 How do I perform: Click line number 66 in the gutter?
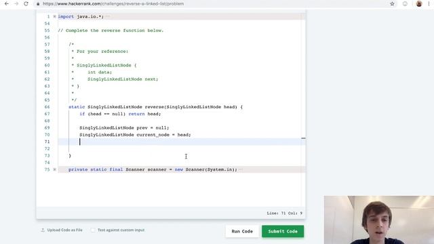(x=47, y=107)
